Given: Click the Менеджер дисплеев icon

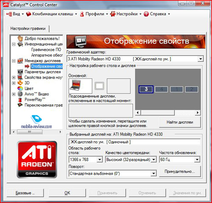Looking at the screenshot, I should point(20,61).
